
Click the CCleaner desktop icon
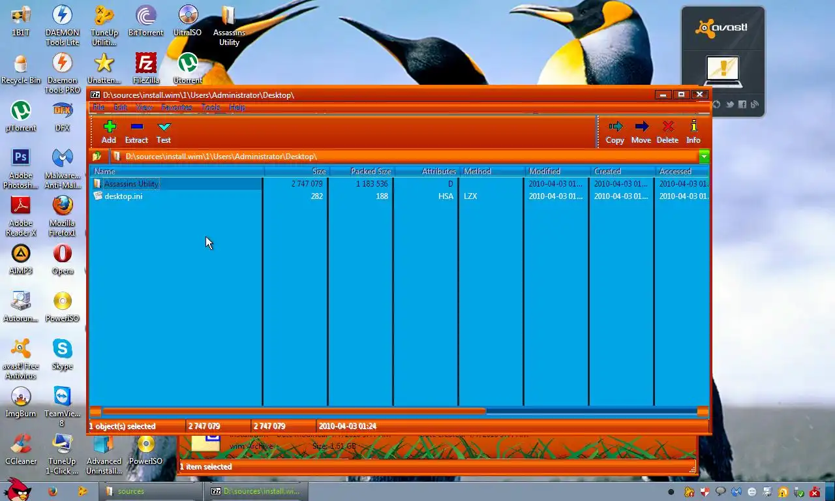[21, 450]
